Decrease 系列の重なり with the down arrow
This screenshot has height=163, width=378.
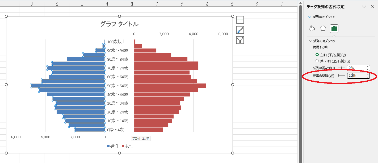pos(368,69)
